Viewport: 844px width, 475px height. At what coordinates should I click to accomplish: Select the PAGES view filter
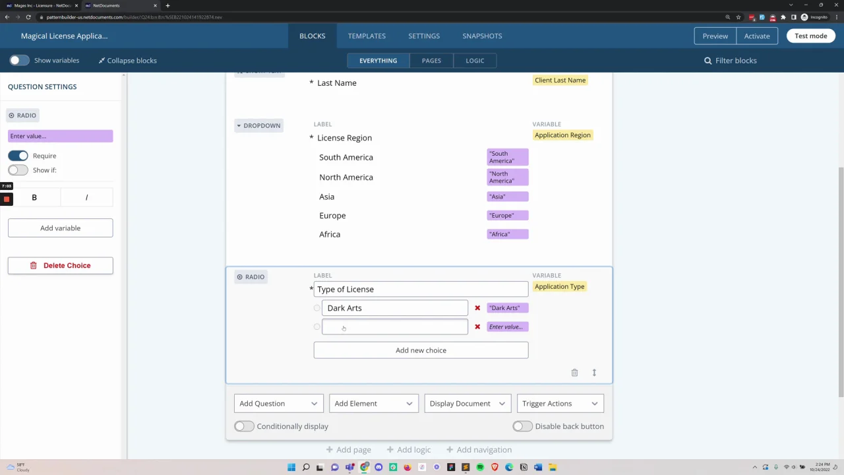(431, 61)
